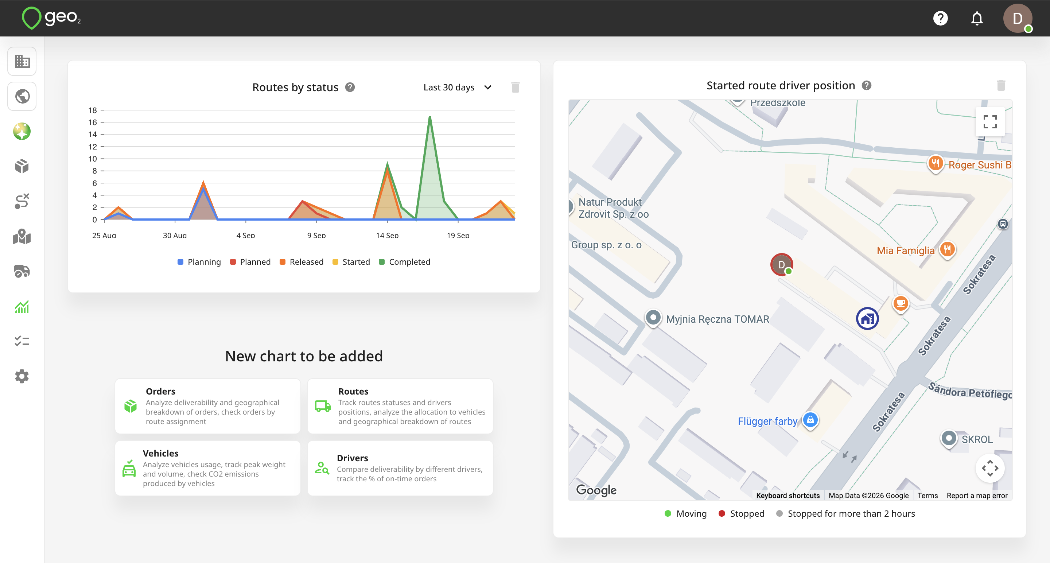Open the notifications bell
The width and height of the screenshot is (1050, 563).
(x=977, y=18)
